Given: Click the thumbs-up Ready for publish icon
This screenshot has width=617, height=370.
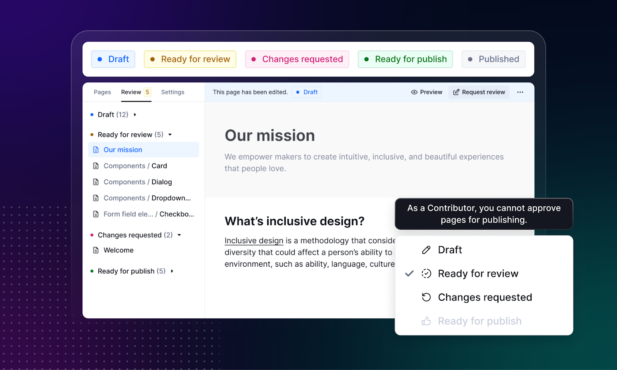Looking at the screenshot, I should point(426,321).
